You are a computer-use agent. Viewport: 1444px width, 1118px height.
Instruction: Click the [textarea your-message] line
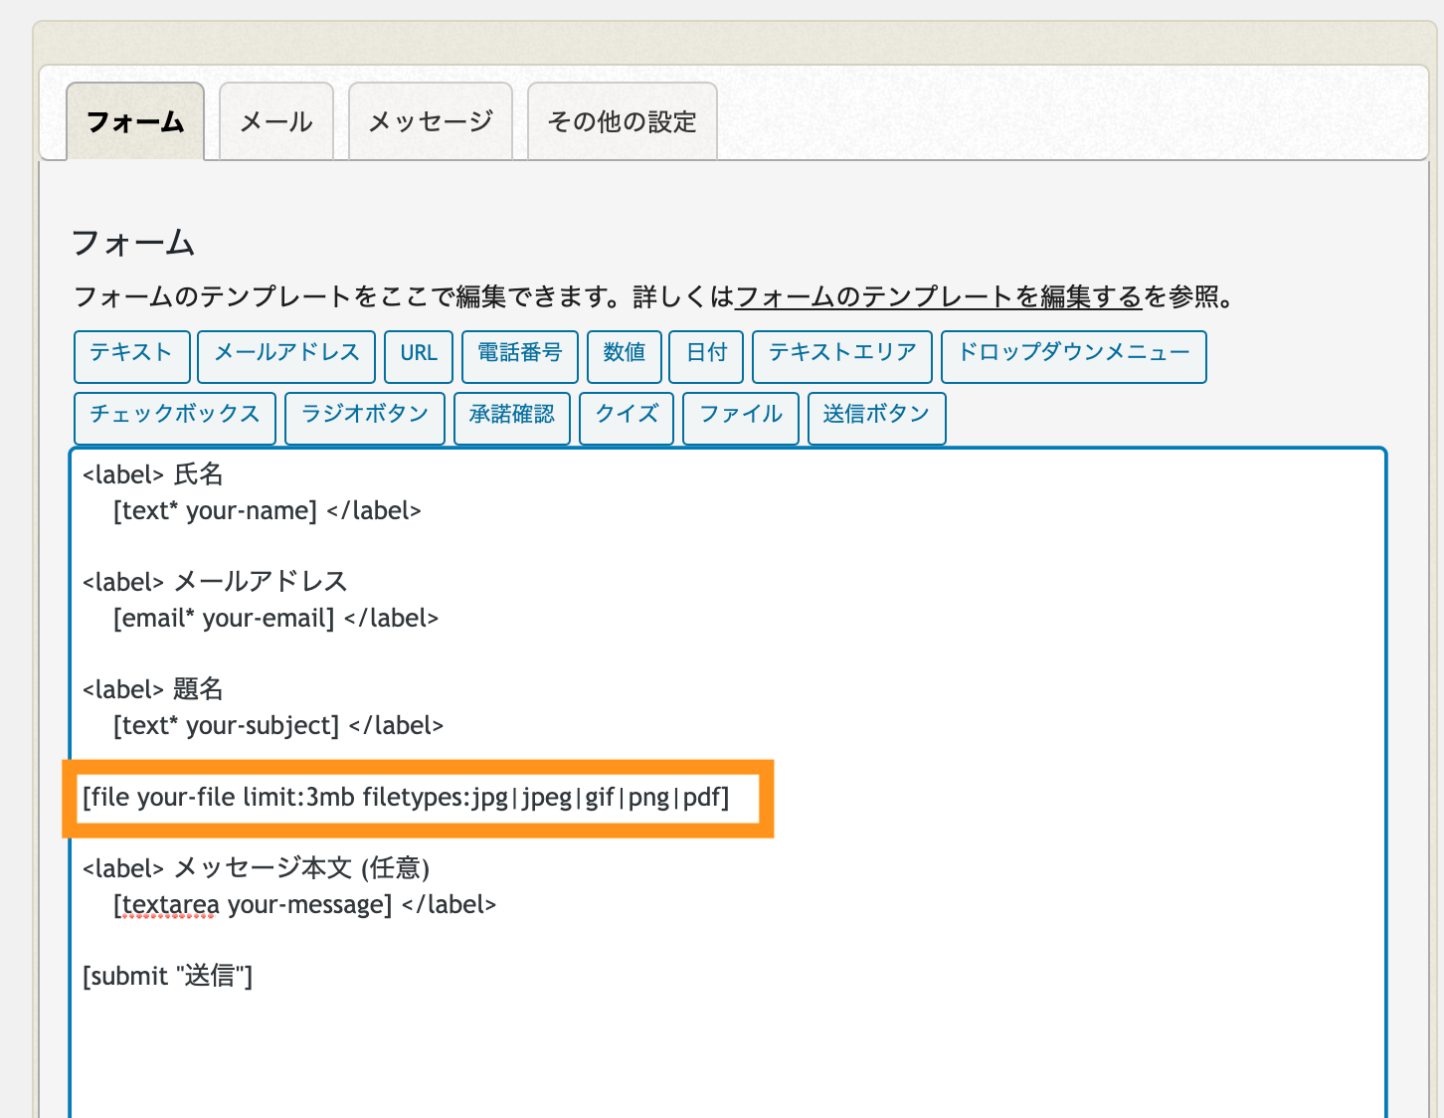click(304, 904)
